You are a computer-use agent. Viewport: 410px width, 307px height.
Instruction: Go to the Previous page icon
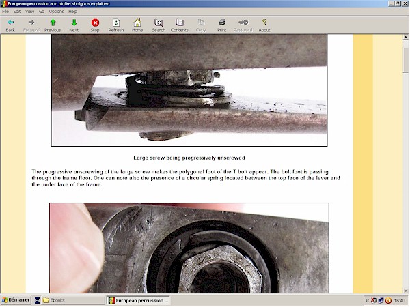pos(53,23)
